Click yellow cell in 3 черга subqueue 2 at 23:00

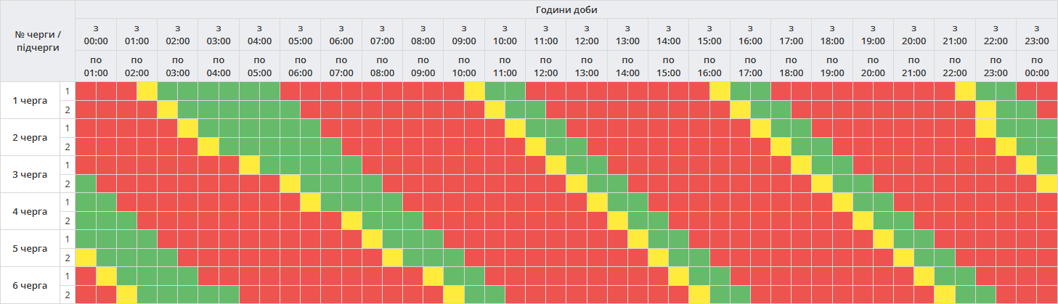[1047, 184]
